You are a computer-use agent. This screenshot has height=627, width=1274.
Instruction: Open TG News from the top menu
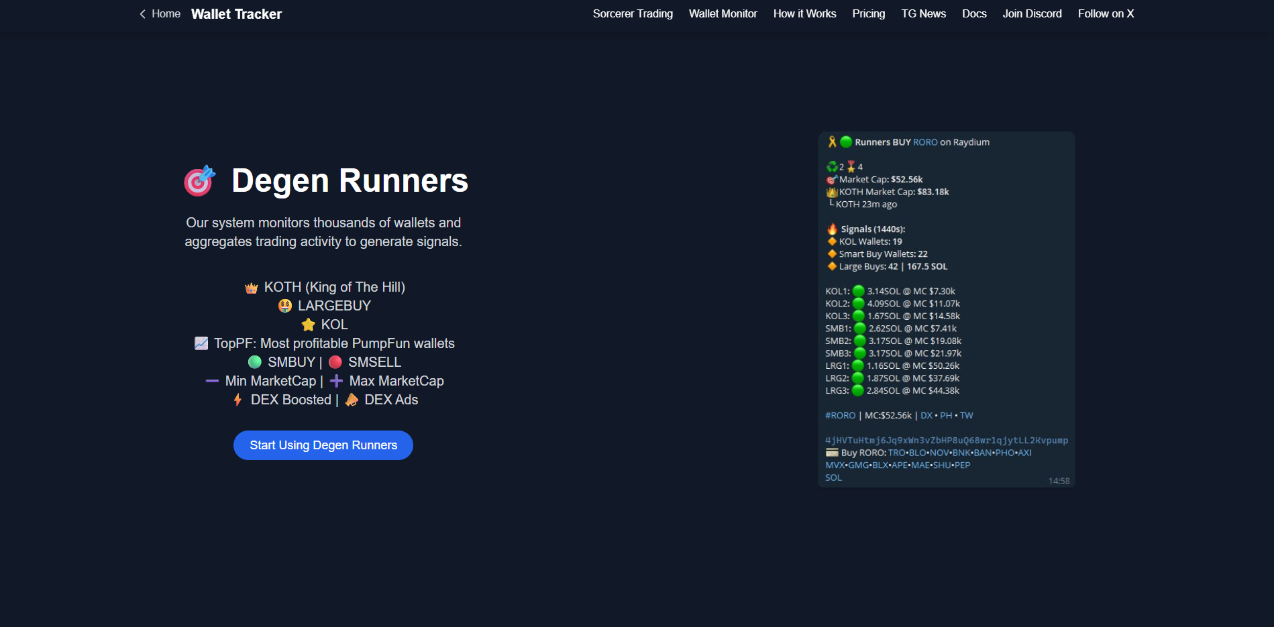923,13
